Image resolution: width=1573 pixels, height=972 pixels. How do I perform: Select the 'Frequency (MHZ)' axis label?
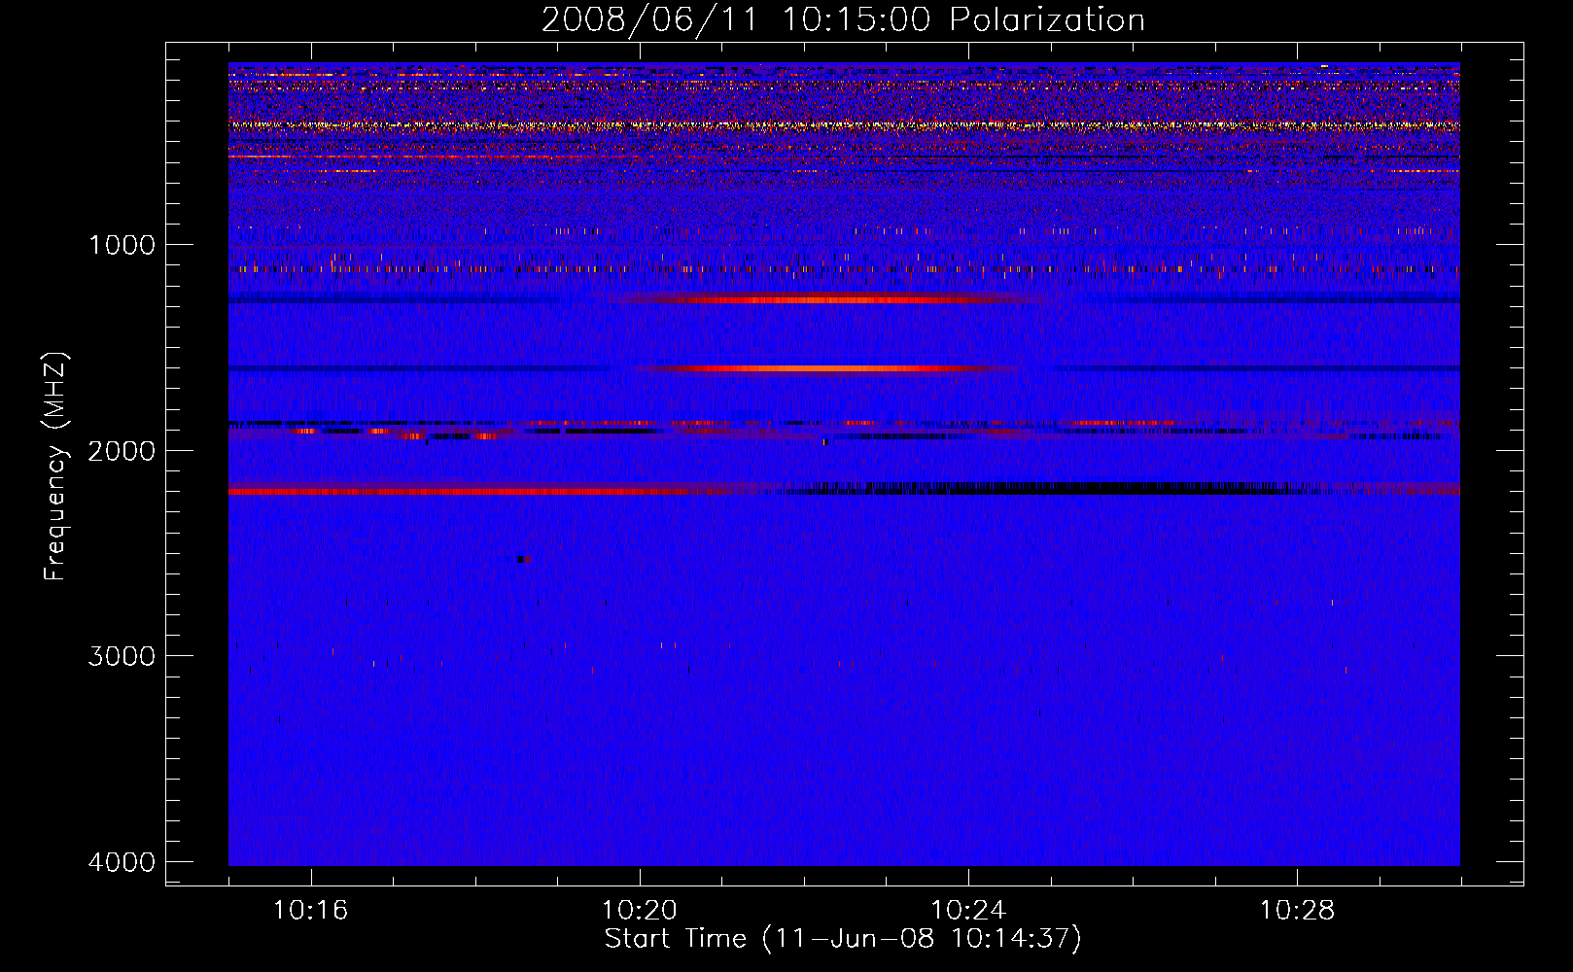pos(55,467)
